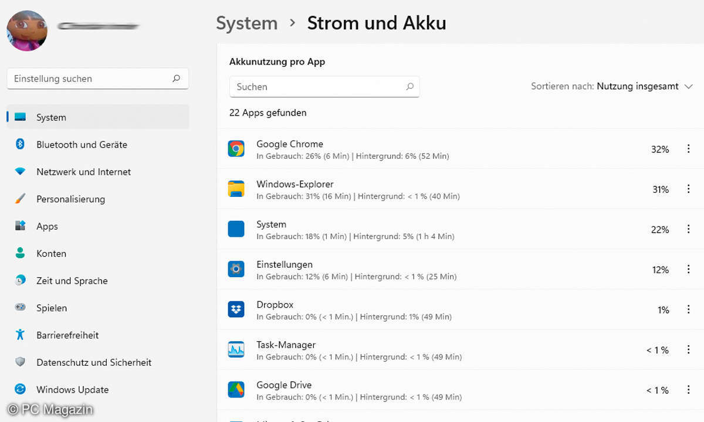Click the Google Drive app name
This screenshot has width=704, height=422.
tap(284, 385)
